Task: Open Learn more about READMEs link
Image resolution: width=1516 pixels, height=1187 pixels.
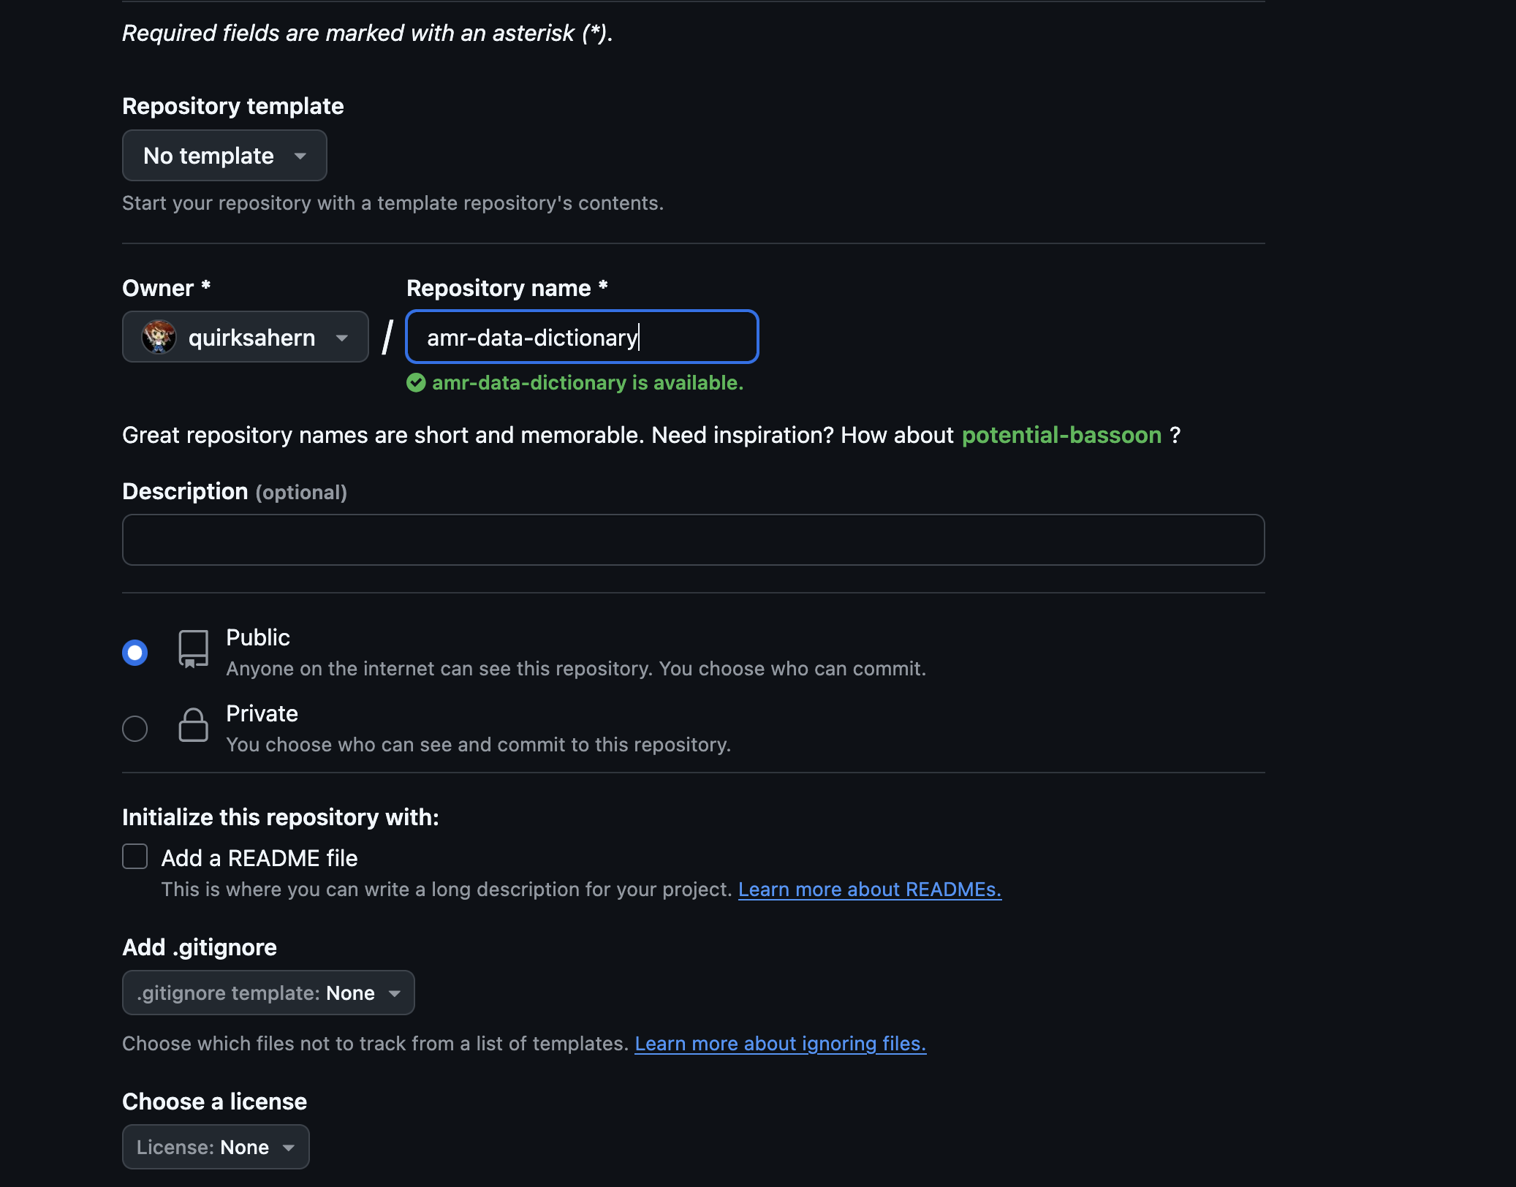Action: (x=870, y=890)
